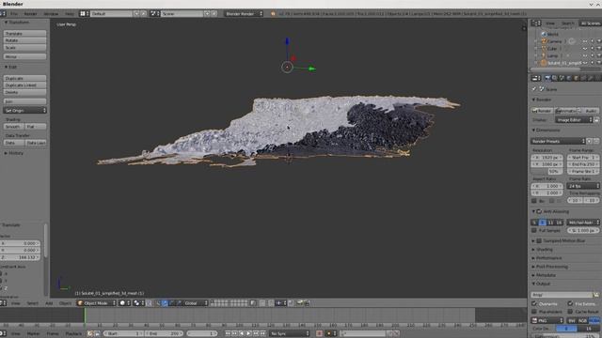Click the Smooth shading button
The width and height of the screenshot is (602, 338).
click(x=14, y=127)
